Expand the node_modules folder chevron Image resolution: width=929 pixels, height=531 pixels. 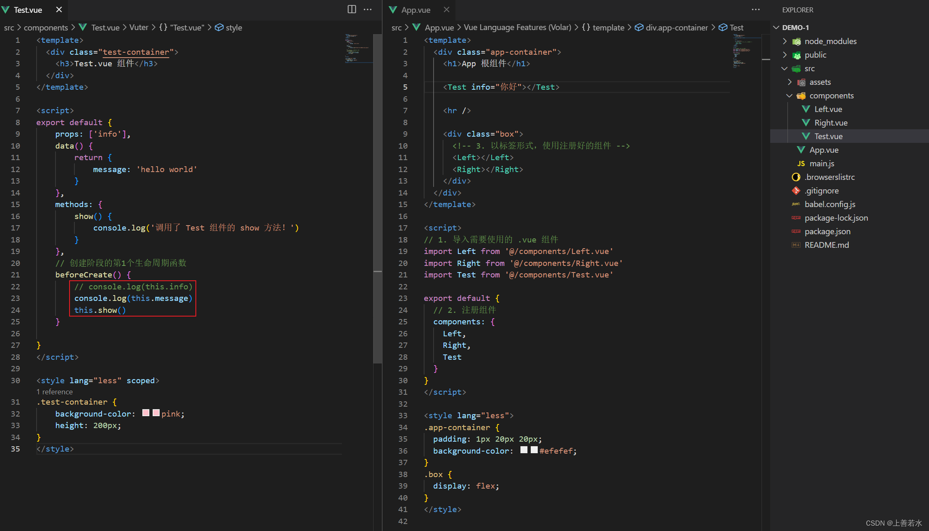pos(785,41)
